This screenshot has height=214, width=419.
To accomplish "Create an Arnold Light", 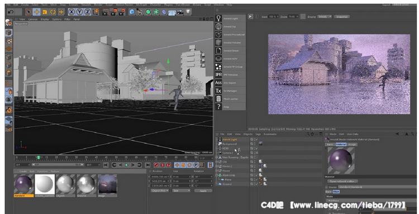I will pos(230,18).
